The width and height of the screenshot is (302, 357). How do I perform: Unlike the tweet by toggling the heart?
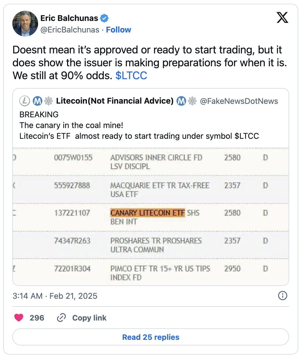click(18, 318)
